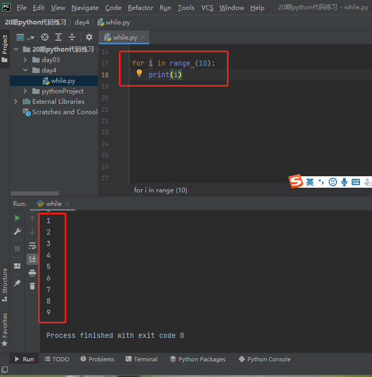Print the console output with printer icon

(32, 273)
